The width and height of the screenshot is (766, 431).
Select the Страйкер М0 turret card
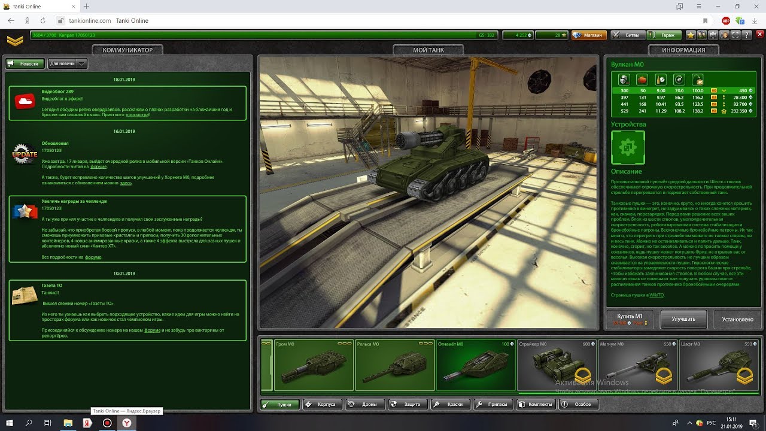click(x=557, y=365)
